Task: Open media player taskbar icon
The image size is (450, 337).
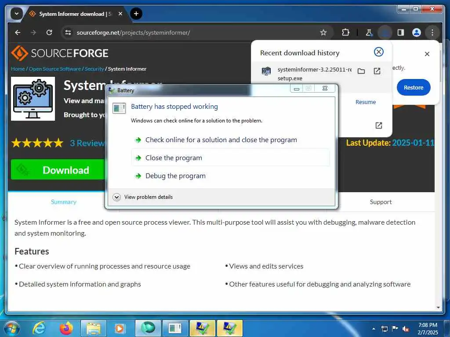Action: click(x=120, y=328)
